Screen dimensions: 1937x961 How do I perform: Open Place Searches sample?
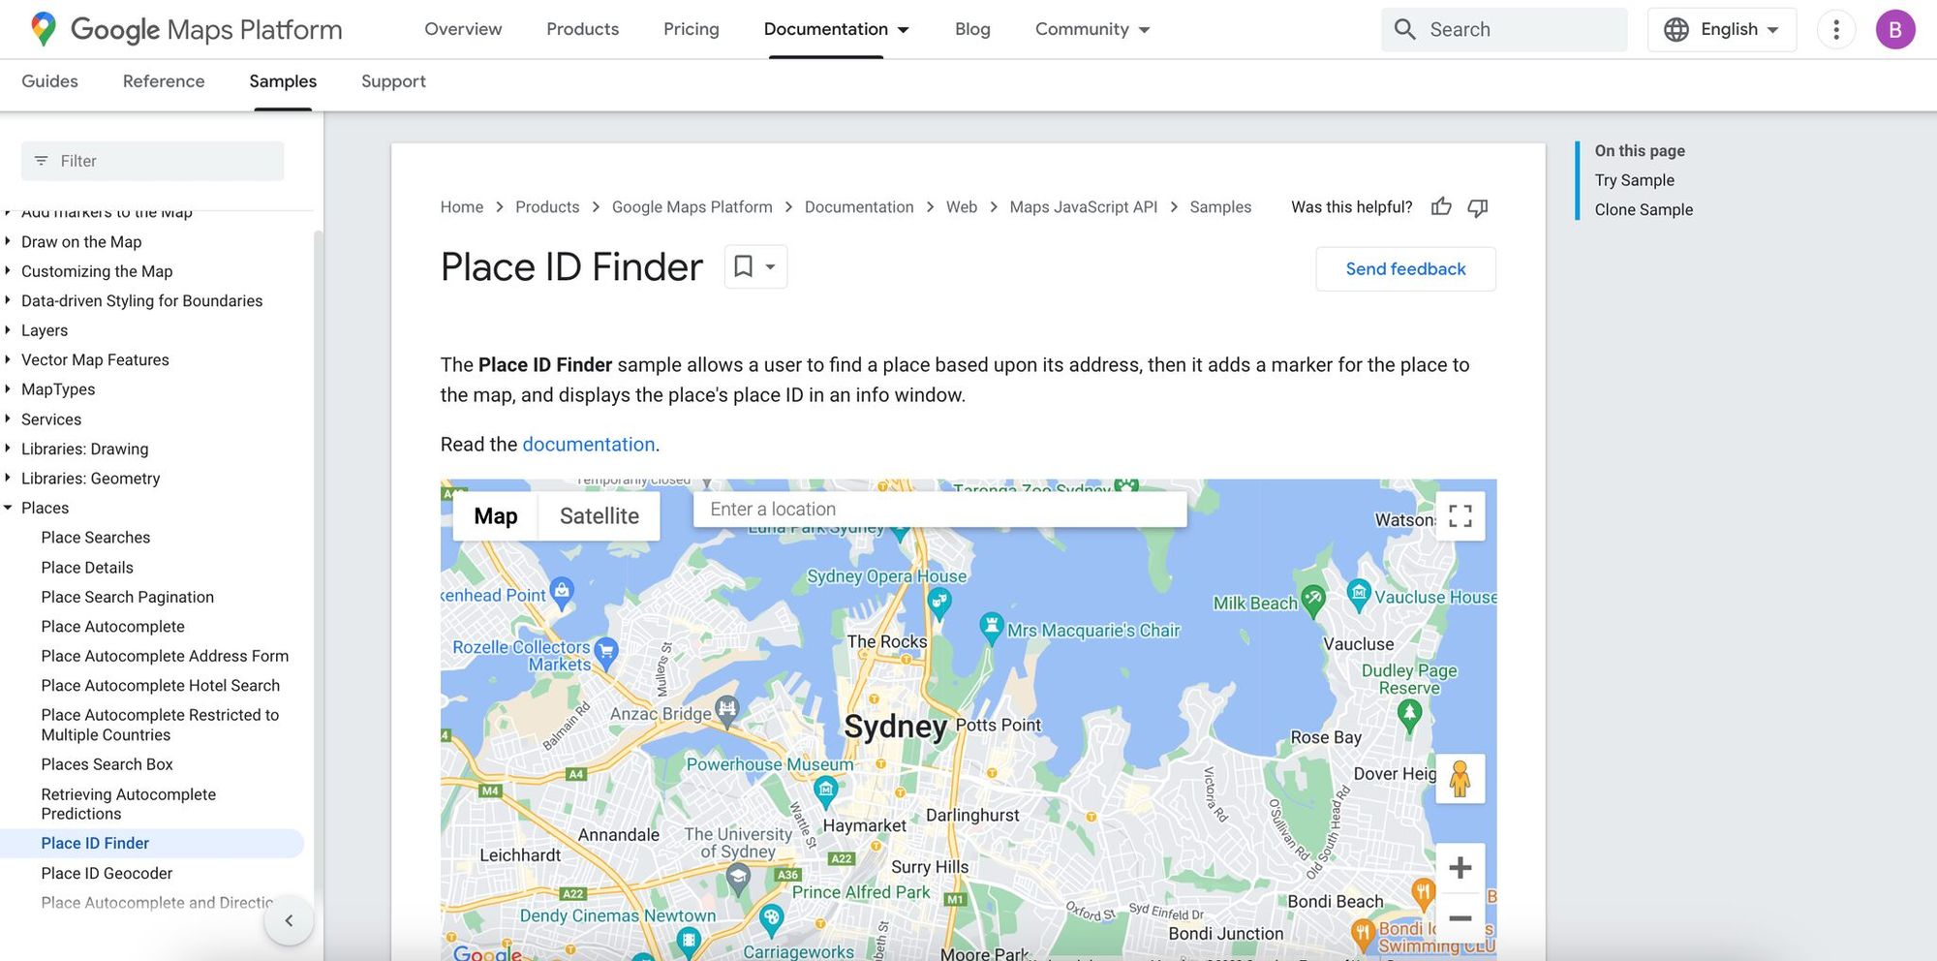96,538
